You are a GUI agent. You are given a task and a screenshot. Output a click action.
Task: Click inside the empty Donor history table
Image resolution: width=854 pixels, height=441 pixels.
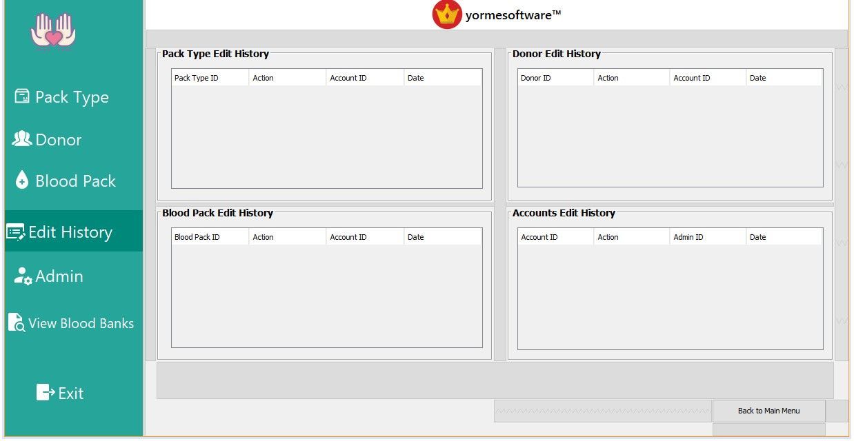coord(670,136)
